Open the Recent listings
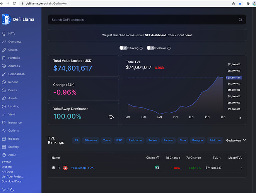The width and height of the screenshot is (256, 193). (10, 82)
